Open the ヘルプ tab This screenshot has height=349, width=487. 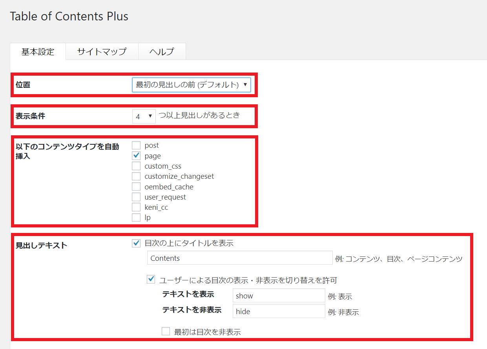[x=162, y=51]
